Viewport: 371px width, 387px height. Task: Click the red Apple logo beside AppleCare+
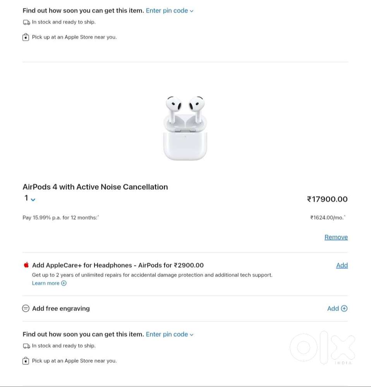coord(26,265)
